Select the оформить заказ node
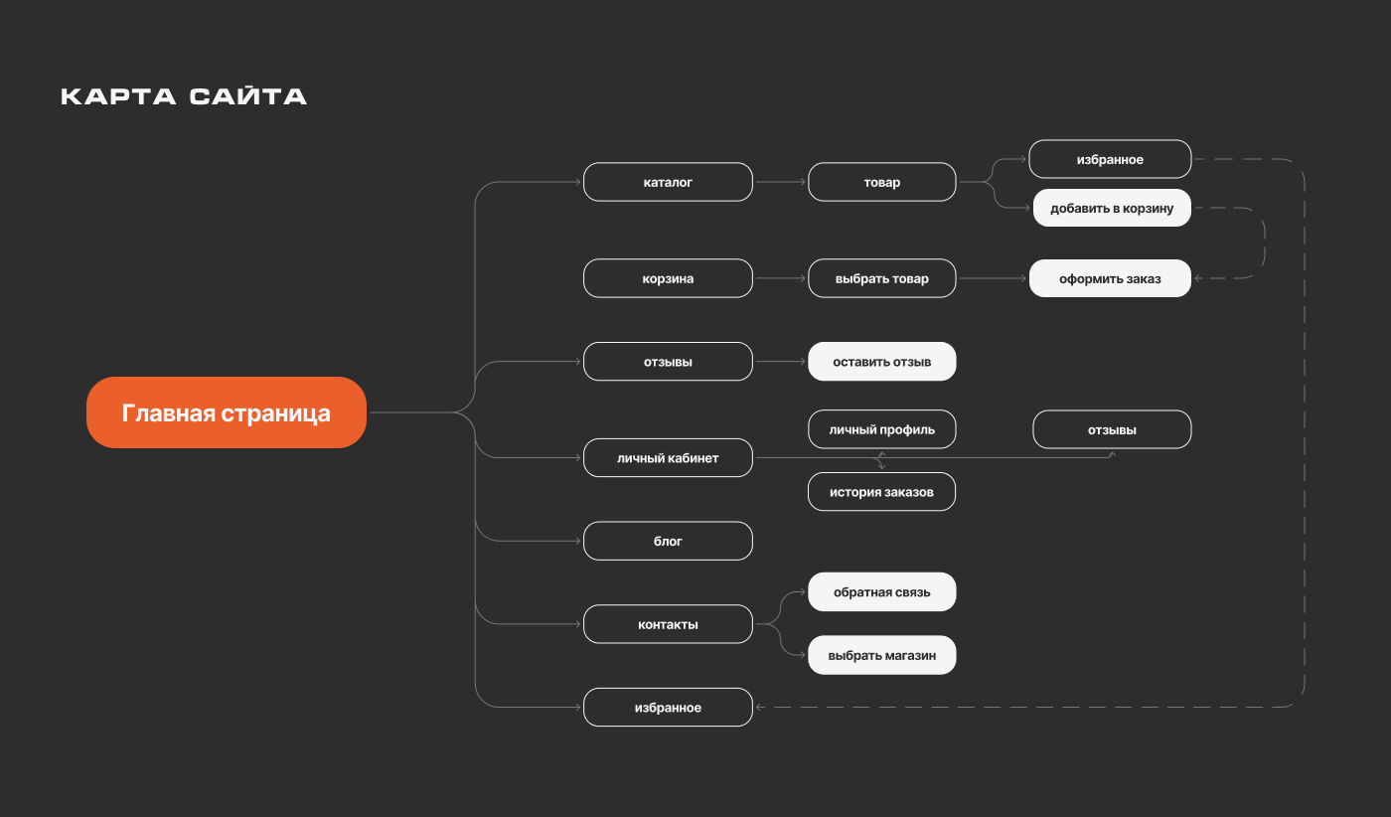The image size is (1391, 817). pos(1110,278)
